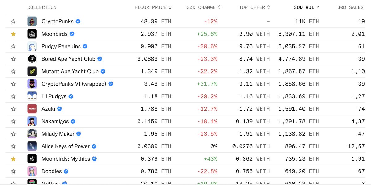371x185 pixels.
Task: Toggle 30D Vol sort direction
Action: [x=307, y=7]
